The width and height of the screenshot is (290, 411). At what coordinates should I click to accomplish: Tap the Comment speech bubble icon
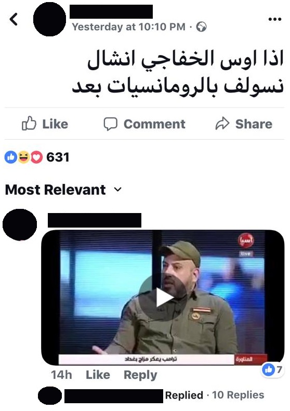[x=110, y=124]
